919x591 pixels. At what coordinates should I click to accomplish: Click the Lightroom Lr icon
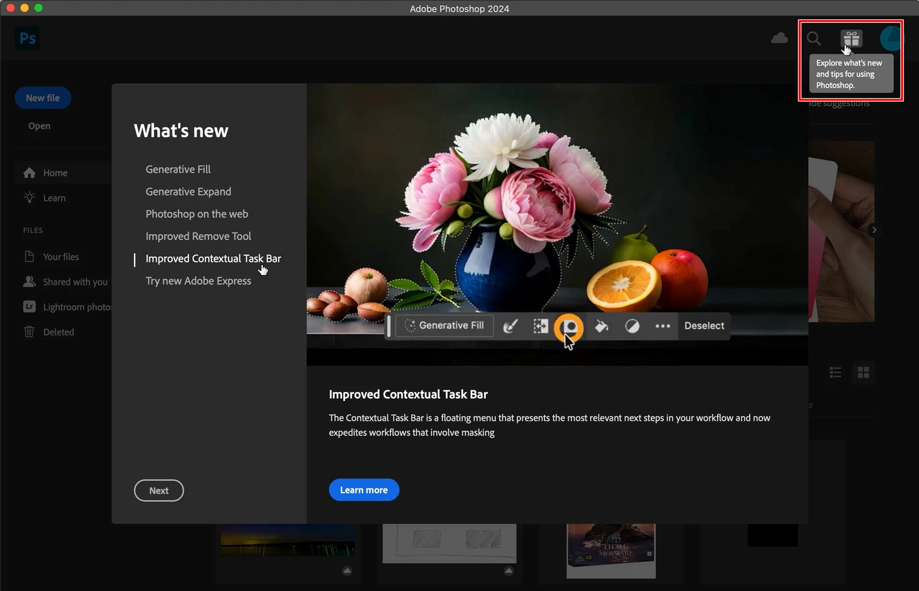(x=29, y=307)
